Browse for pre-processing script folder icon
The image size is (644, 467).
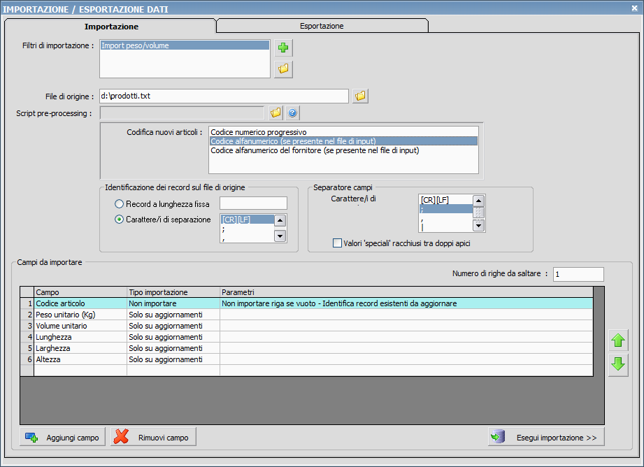[276, 113]
